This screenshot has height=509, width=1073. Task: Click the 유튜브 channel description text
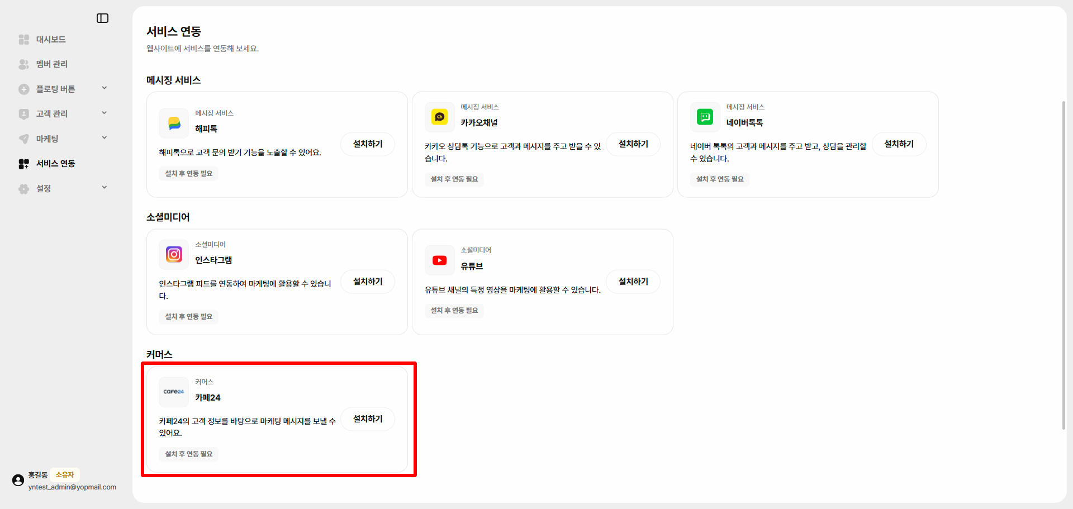pyautogui.click(x=513, y=290)
